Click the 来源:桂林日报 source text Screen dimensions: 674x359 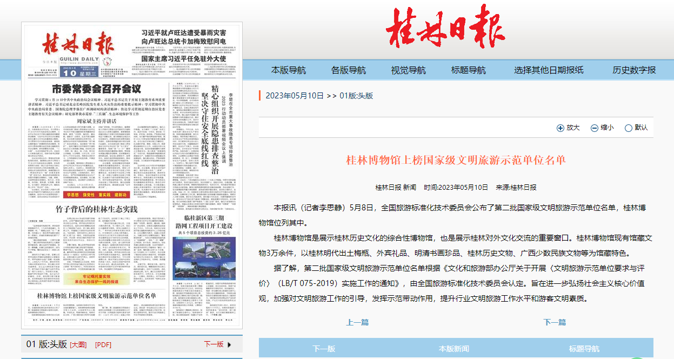click(x=516, y=187)
